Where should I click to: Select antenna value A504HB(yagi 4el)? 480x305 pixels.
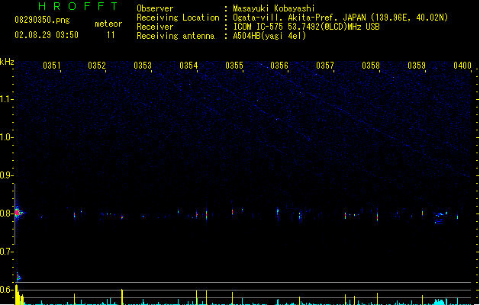(269, 36)
